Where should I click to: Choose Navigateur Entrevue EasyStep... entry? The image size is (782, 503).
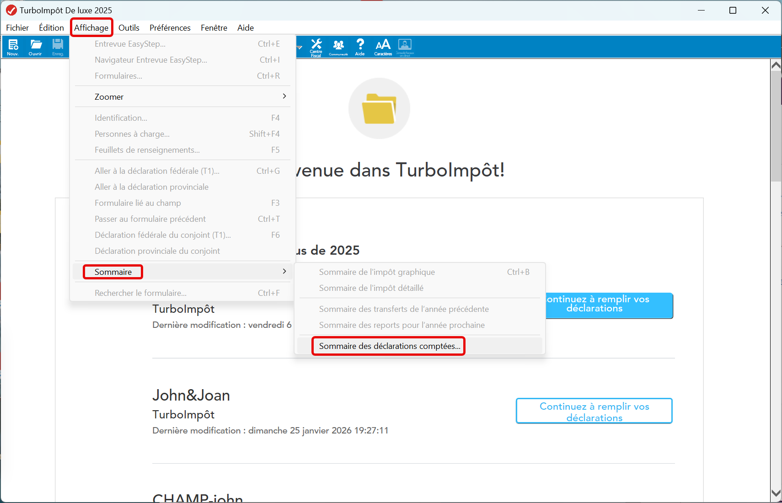(182, 60)
